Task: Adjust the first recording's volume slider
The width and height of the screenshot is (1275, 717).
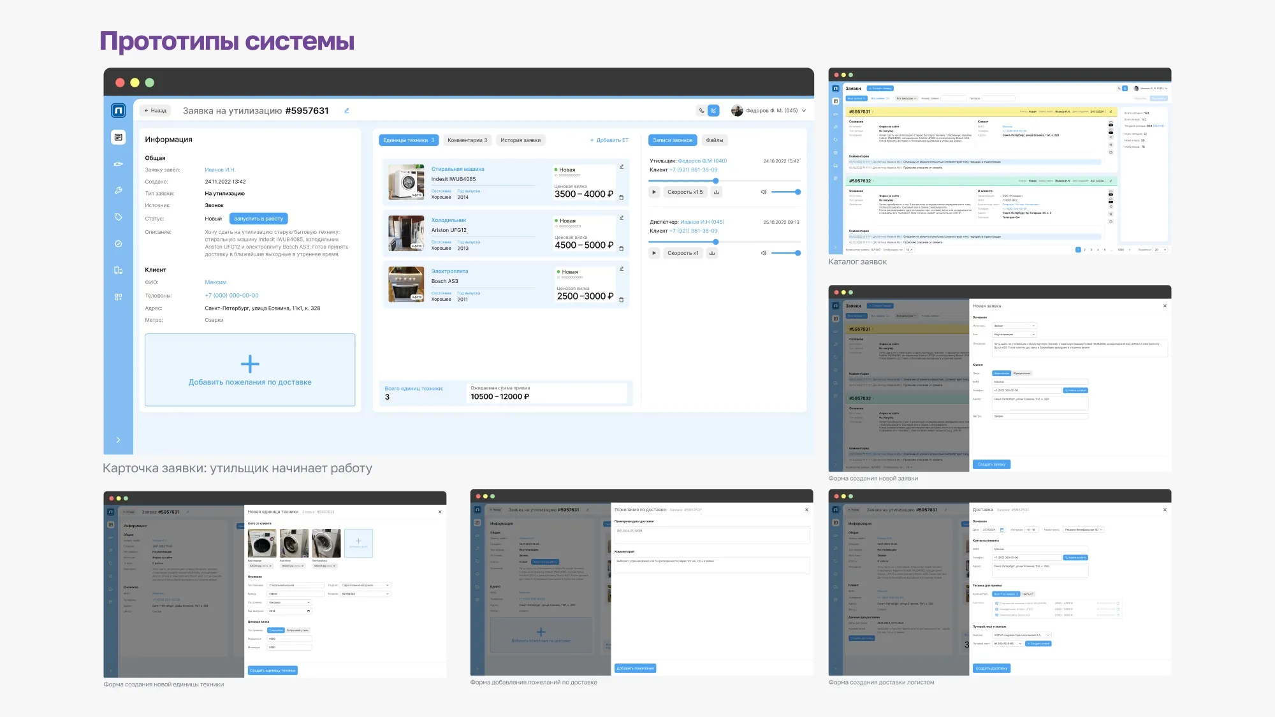Action: coord(785,192)
